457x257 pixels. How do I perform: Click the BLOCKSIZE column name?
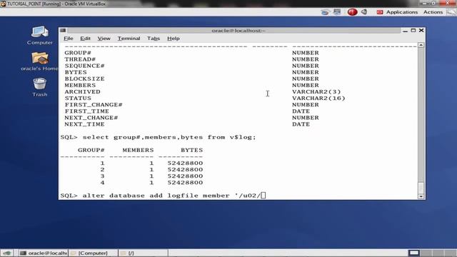point(84,79)
